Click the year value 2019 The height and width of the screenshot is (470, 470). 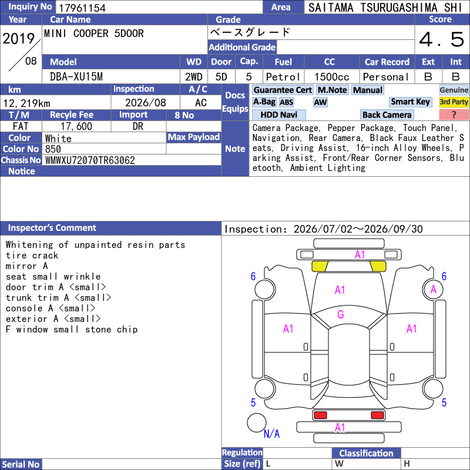(19, 39)
